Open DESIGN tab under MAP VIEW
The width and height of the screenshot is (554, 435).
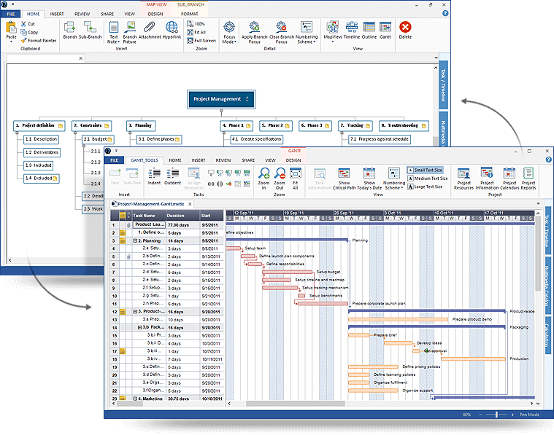155,14
